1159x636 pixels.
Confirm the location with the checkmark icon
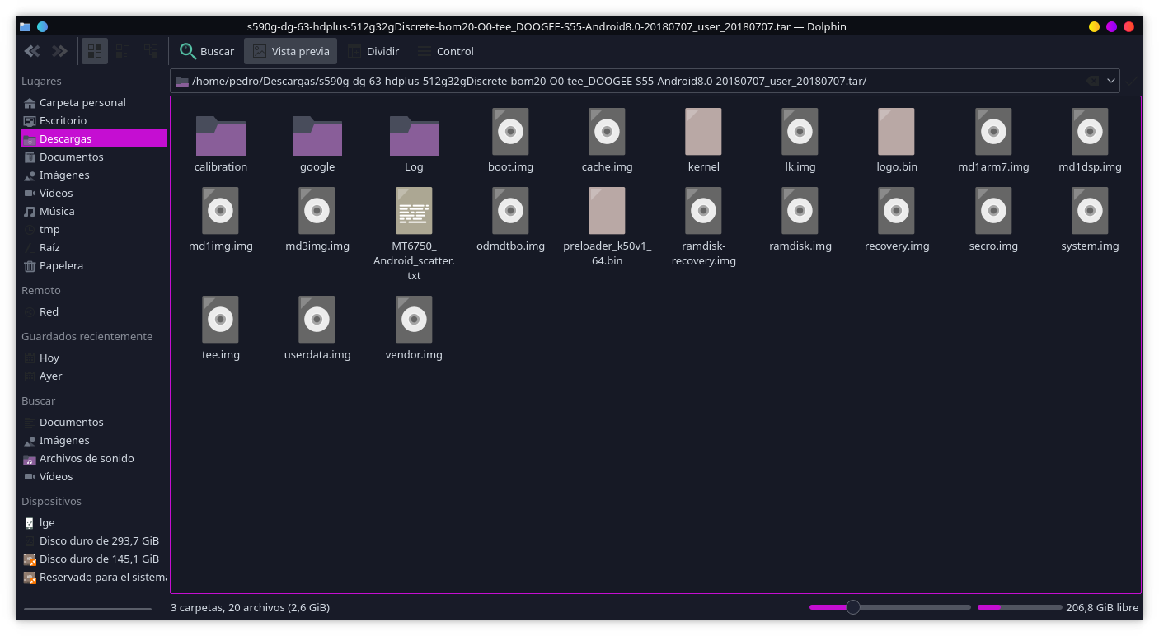pos(1132,81)
